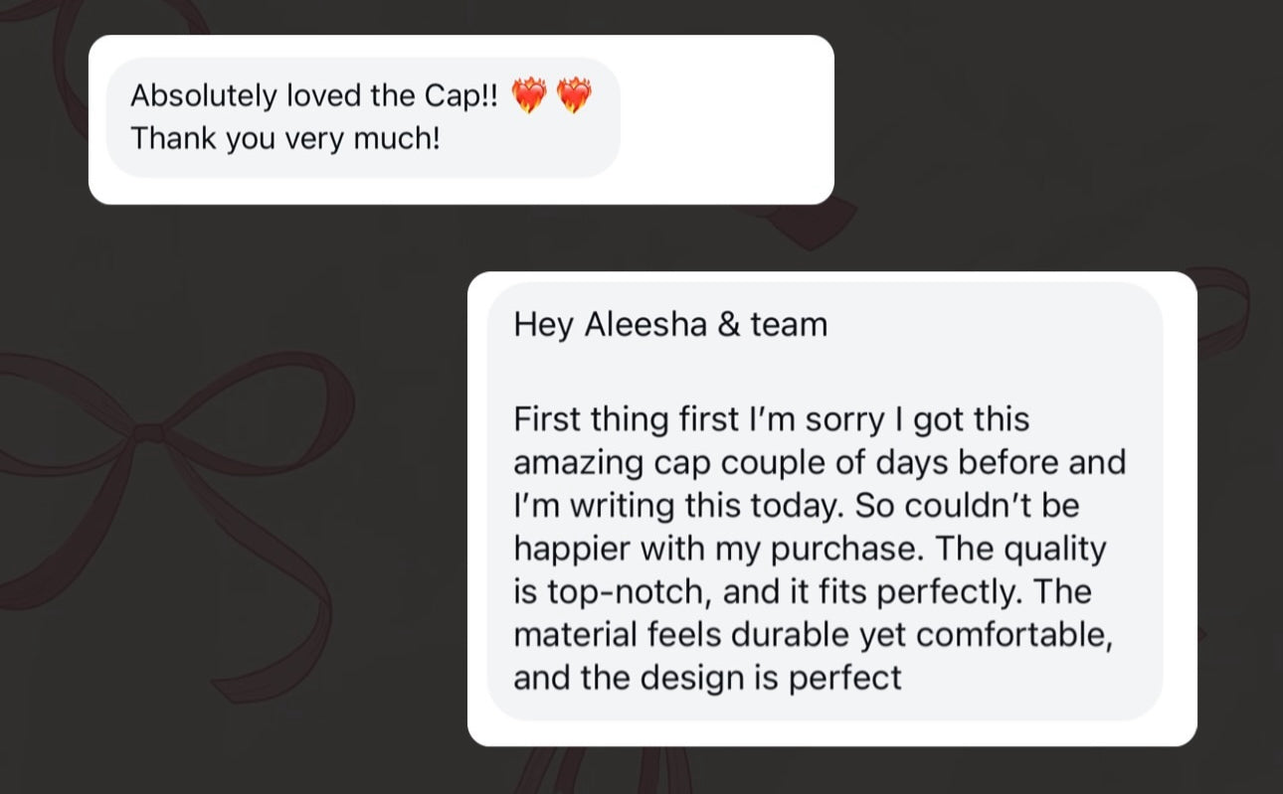
Task: Click white card area right of the short message bubble
Action: click(726, 119)
